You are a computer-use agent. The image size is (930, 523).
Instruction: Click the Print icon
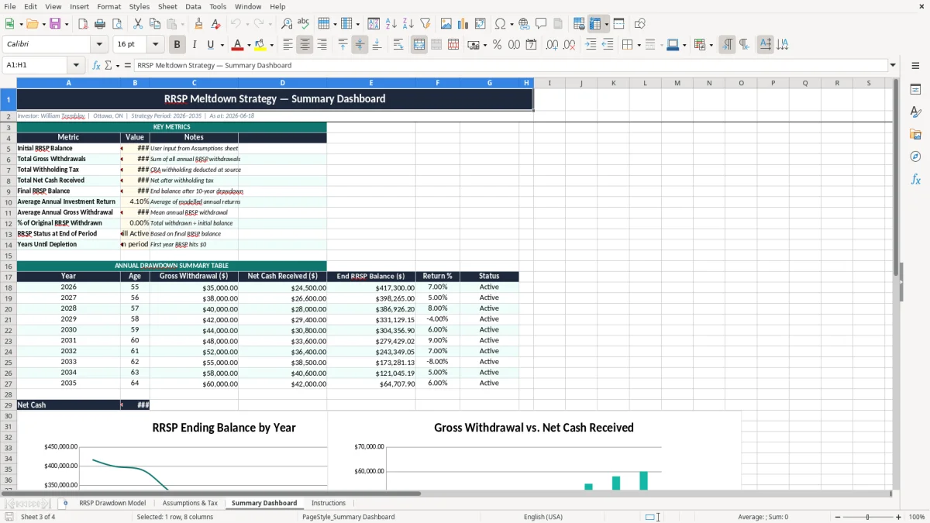99,24
